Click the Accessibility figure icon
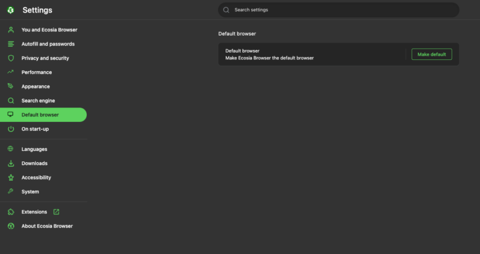Viewport: 480px width, 254px height. coord(11,178)
